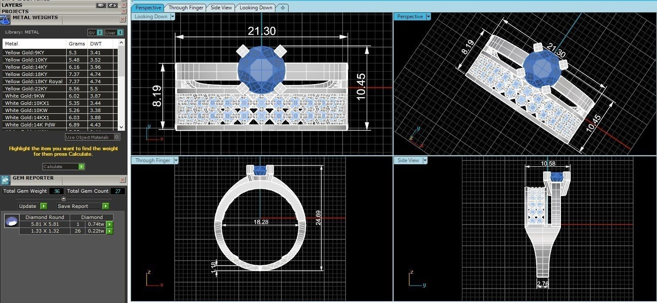Collapse the Gem Reporter summary with up arrow
The image size is (657, 303).
pos(64,199)
